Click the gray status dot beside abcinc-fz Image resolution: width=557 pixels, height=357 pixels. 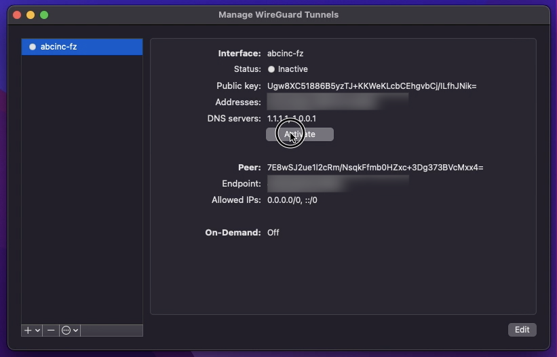coord(33,47)
